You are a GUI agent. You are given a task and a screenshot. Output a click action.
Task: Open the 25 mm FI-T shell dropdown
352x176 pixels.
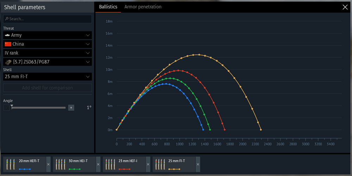pos(47,77)
